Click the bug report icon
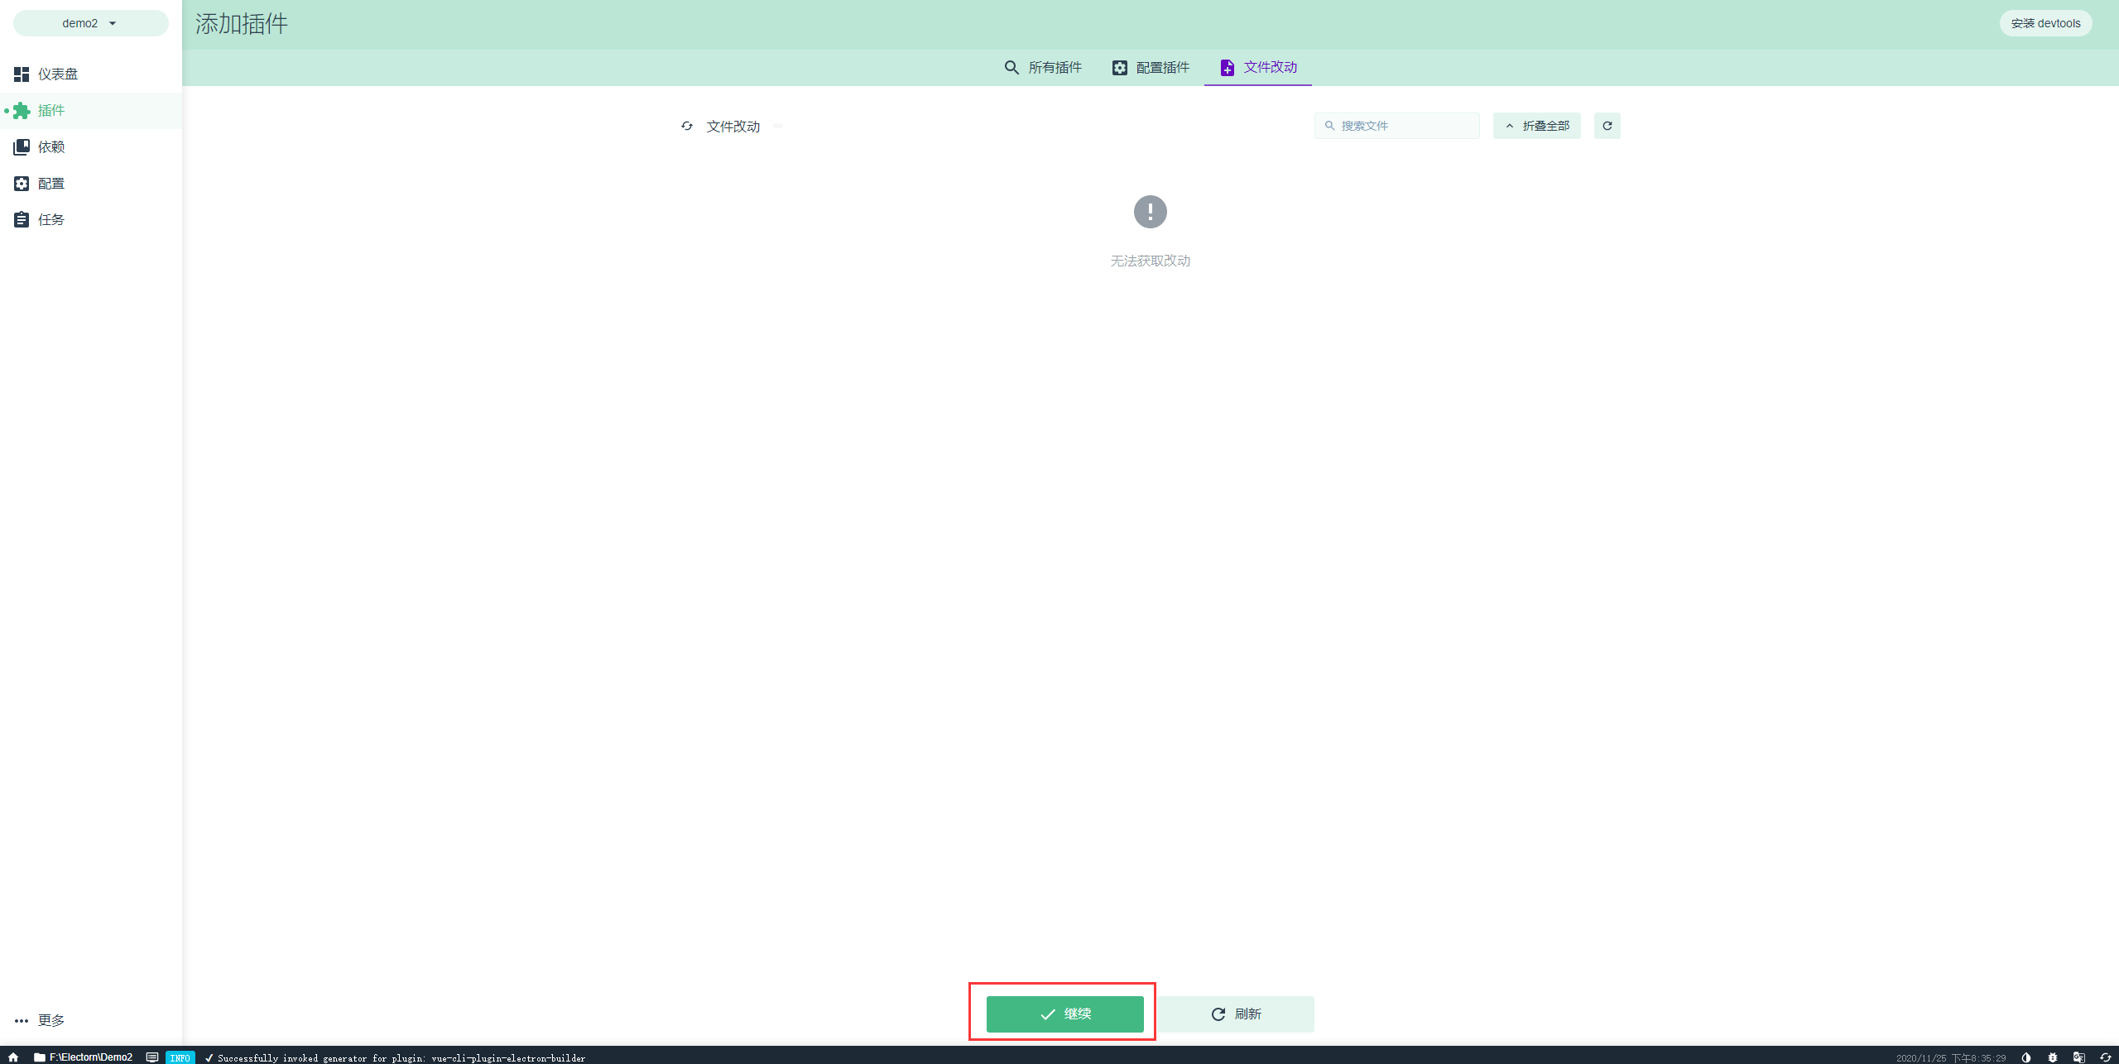The width and height of the screenshot is (2119, 1064). [2052, 1057]
